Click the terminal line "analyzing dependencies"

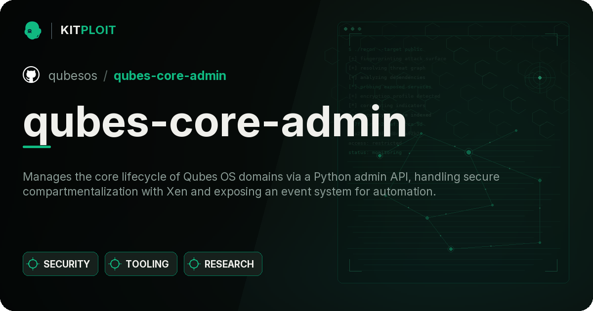387,78
